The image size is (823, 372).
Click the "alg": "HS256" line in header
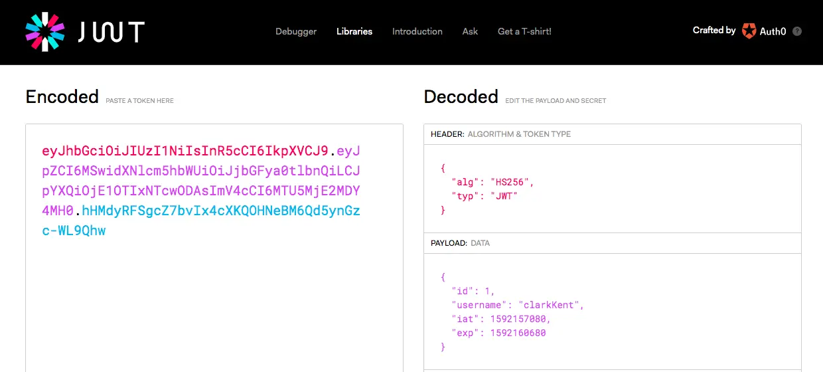click(x=492, y=181)
